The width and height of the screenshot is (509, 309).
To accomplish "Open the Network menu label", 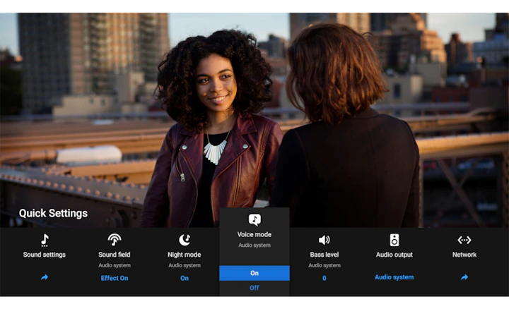I will [464, 255].
